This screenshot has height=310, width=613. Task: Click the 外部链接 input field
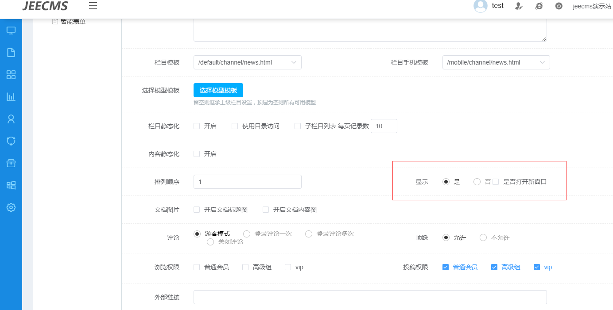click(x=370, y=297)
